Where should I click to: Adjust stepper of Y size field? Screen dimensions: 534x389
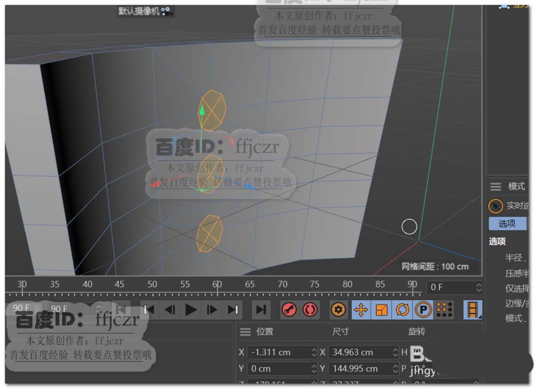pos(395,369)
